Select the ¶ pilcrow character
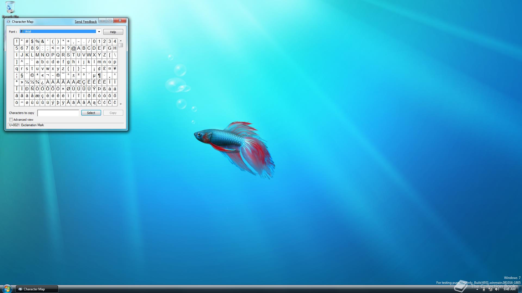Screen dimensions: 522x293 pyautogui.click(x=99, y=75)
